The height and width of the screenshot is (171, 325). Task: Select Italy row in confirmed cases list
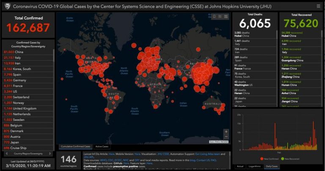[28, 57]
